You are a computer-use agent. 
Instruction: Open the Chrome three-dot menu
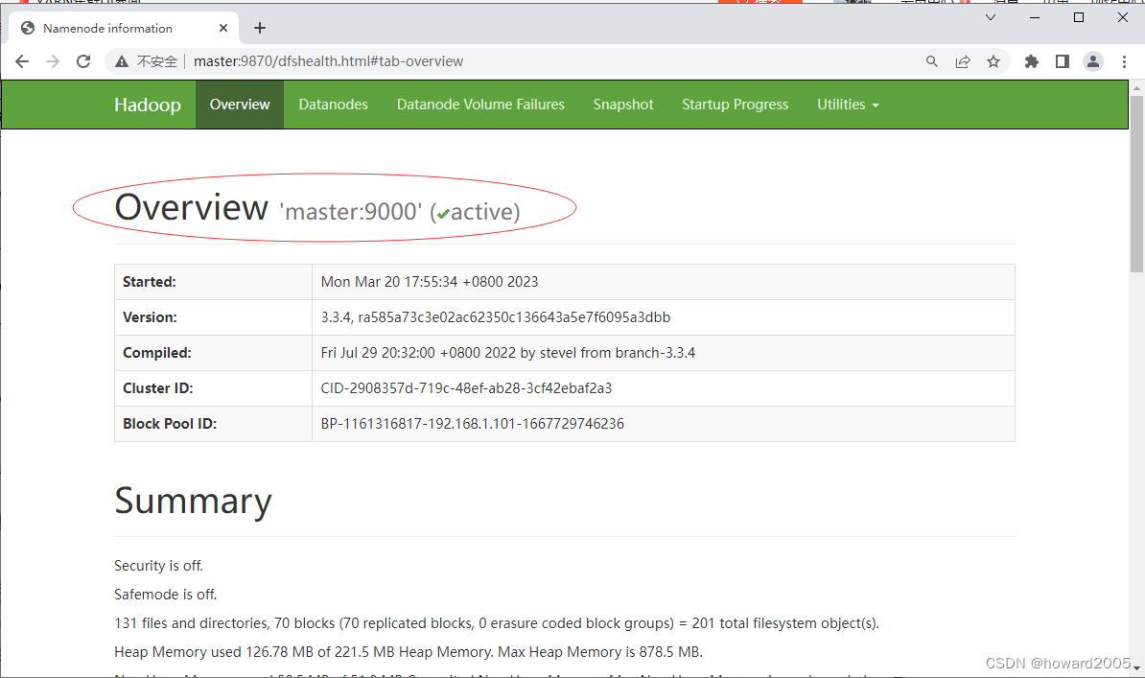pyautogui.click(x=1125, y=61)
